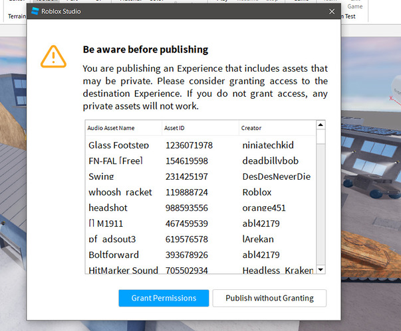Click asset ID 119888724
The image size is (401, 331).
[x=187, y=192]
